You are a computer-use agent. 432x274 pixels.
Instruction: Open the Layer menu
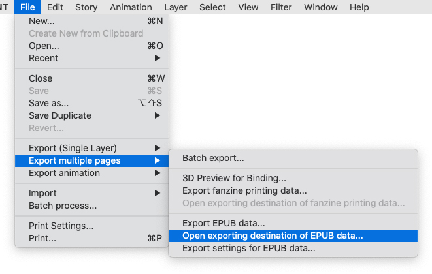(x=175, y=8)
